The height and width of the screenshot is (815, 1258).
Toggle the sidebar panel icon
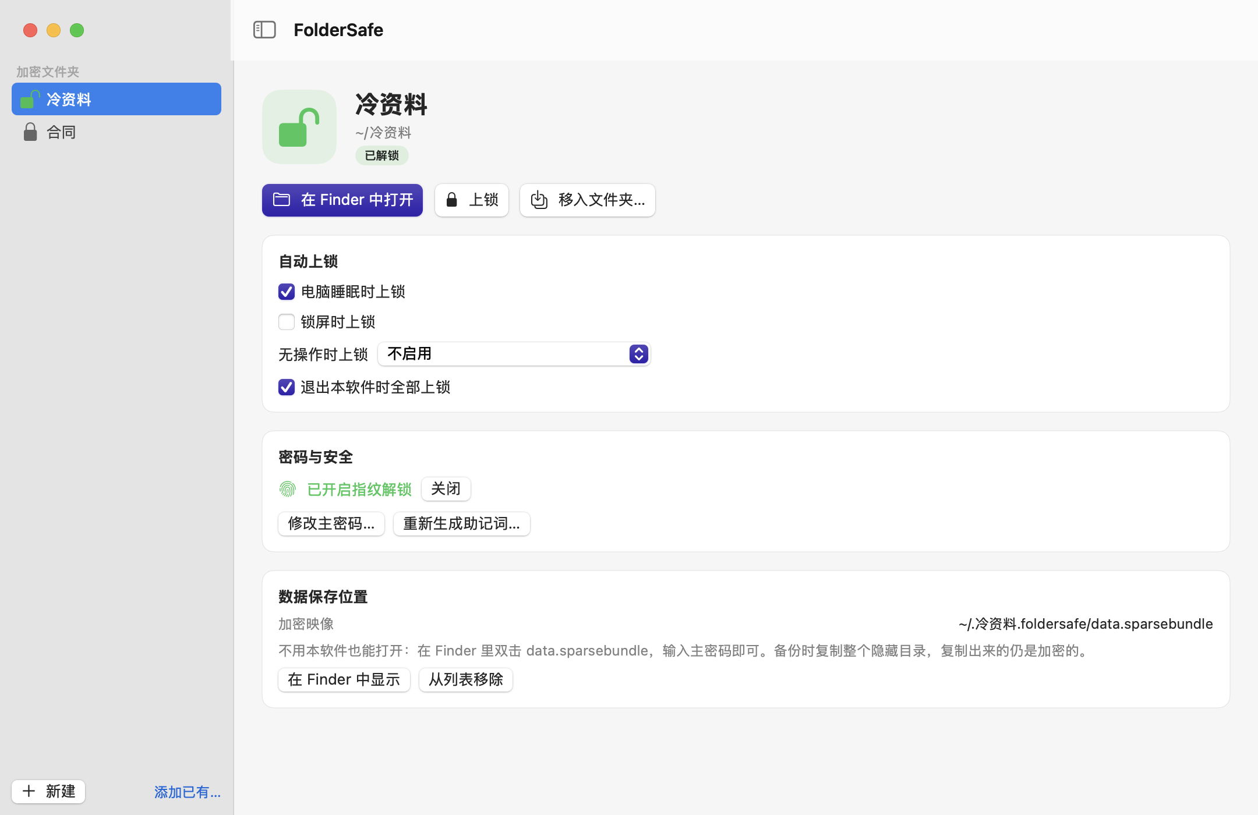tap(264, 30)
